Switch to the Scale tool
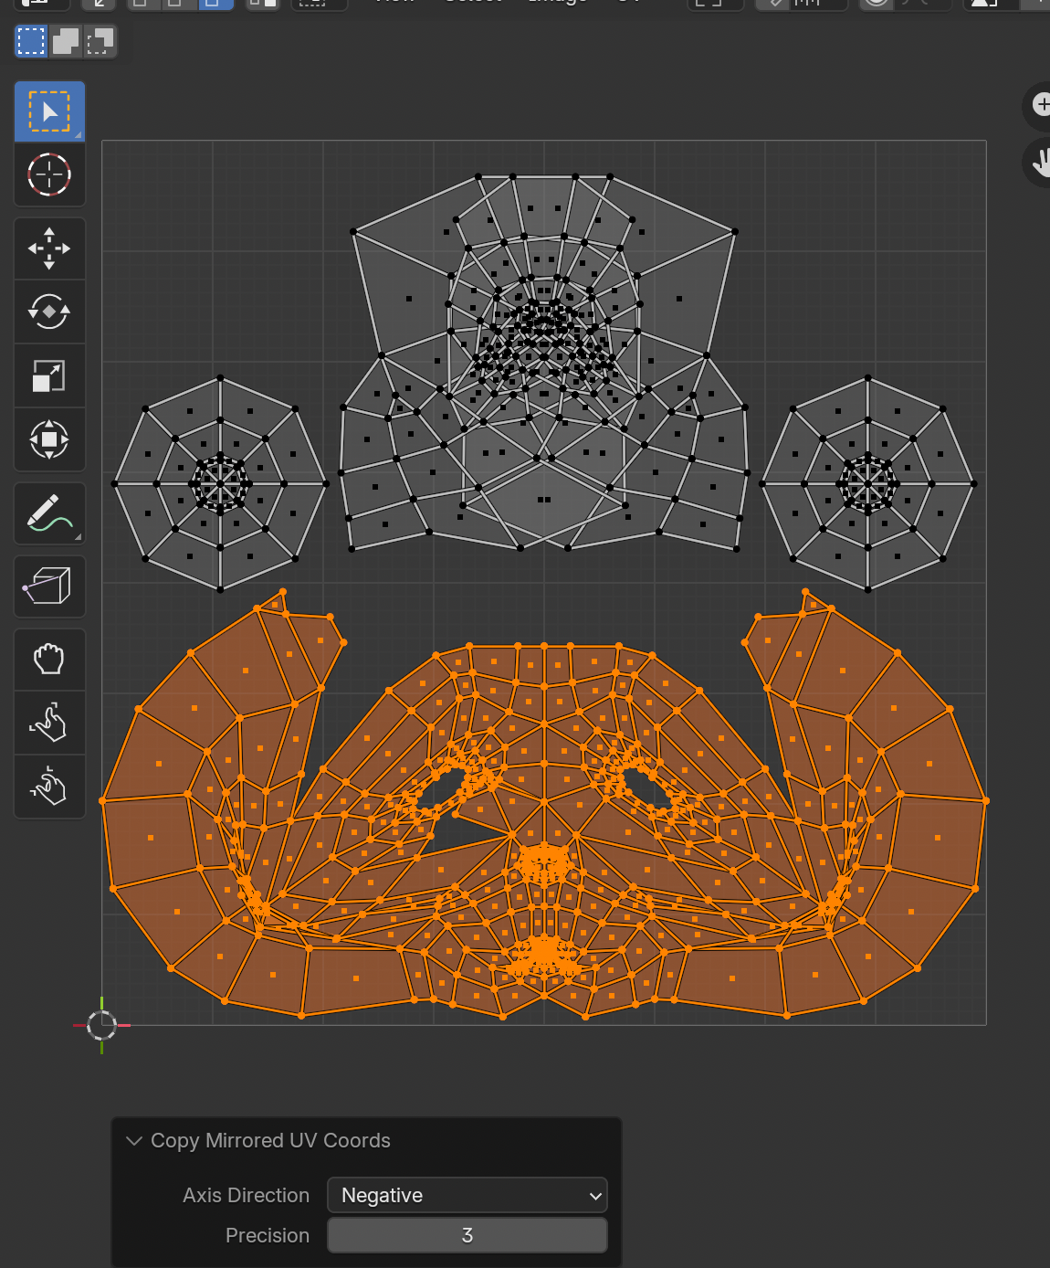The height and width of the screenshot is (1268, 1050). 49,376
